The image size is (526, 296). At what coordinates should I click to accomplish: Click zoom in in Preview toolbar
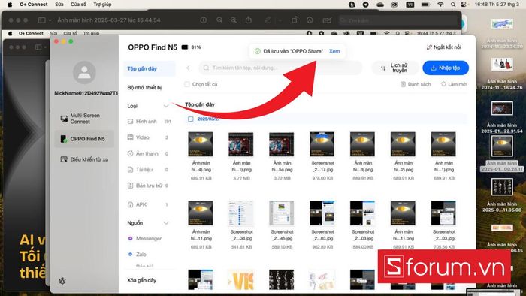(234, 20)
